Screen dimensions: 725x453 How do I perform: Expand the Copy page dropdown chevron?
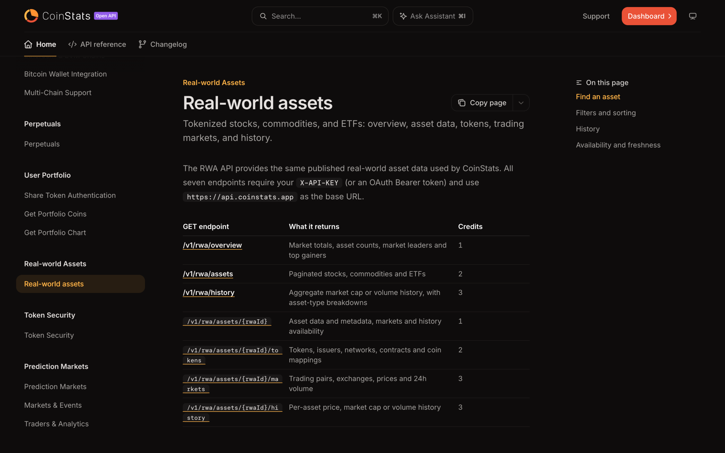pyautogui.click(x=521, y=103)
